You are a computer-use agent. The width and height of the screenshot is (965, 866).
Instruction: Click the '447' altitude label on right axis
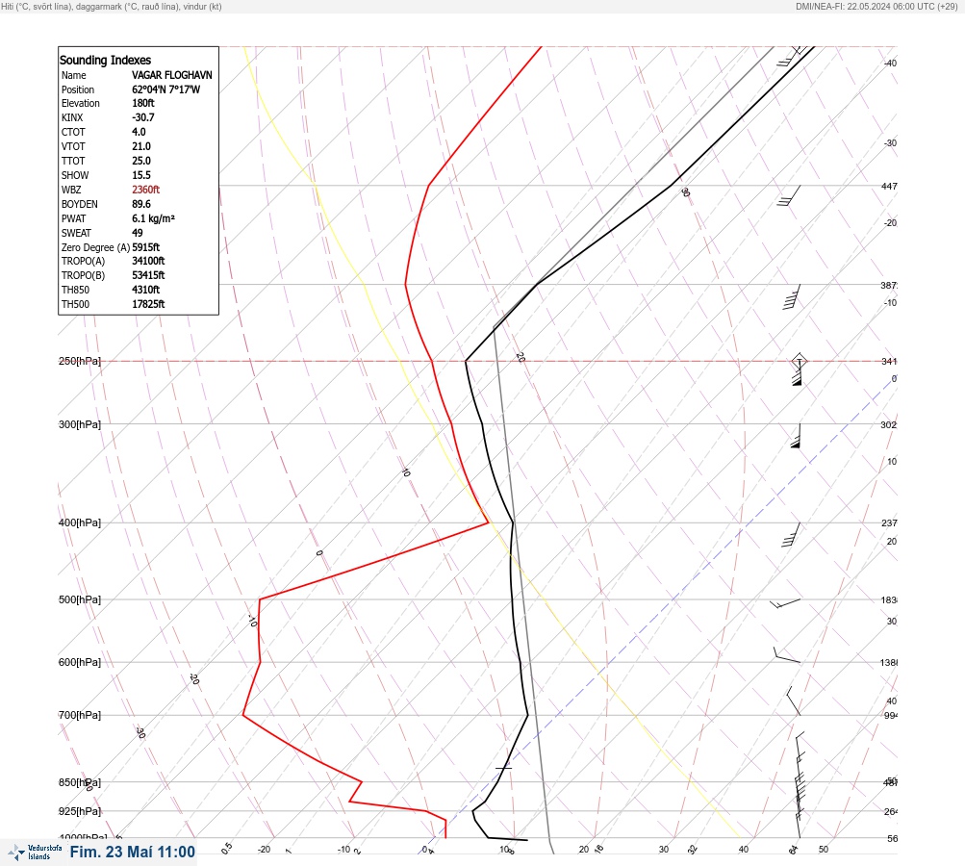(x=889, y=186)
